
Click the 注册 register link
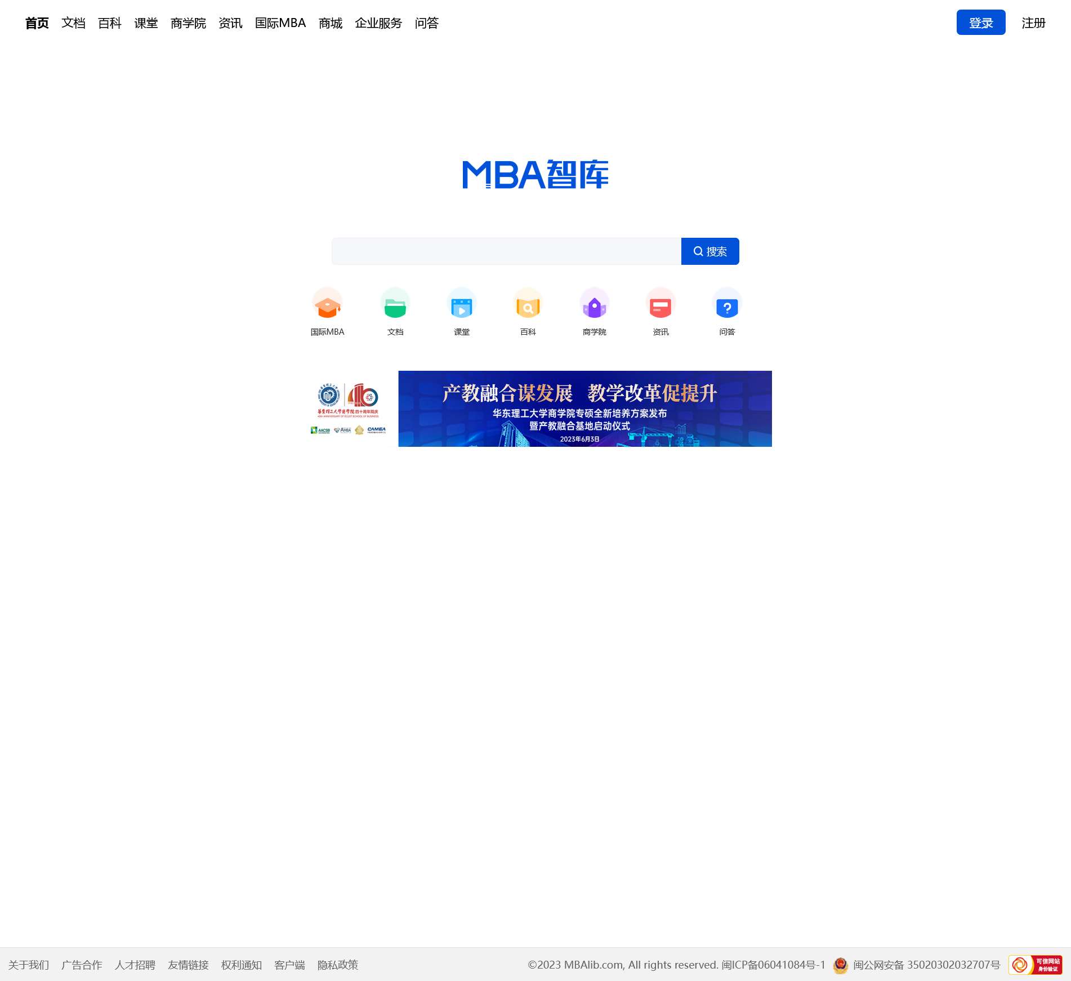pos(1033,23)
